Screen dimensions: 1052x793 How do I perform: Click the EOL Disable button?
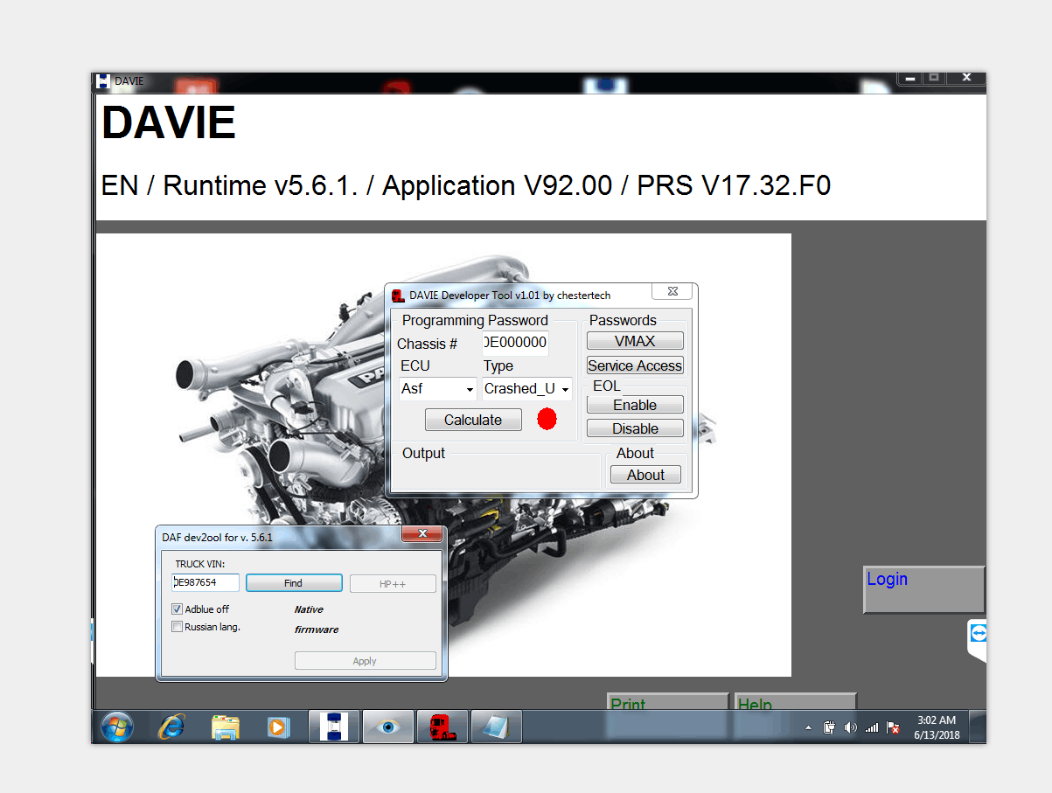coord(635,428)
